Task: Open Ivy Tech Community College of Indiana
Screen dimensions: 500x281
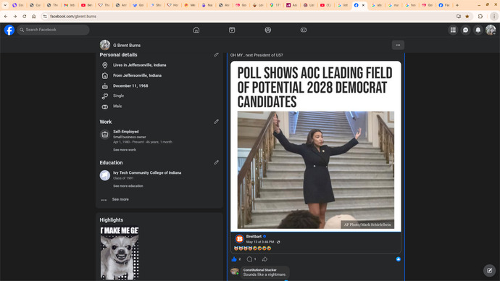Action: coord(147,172)
